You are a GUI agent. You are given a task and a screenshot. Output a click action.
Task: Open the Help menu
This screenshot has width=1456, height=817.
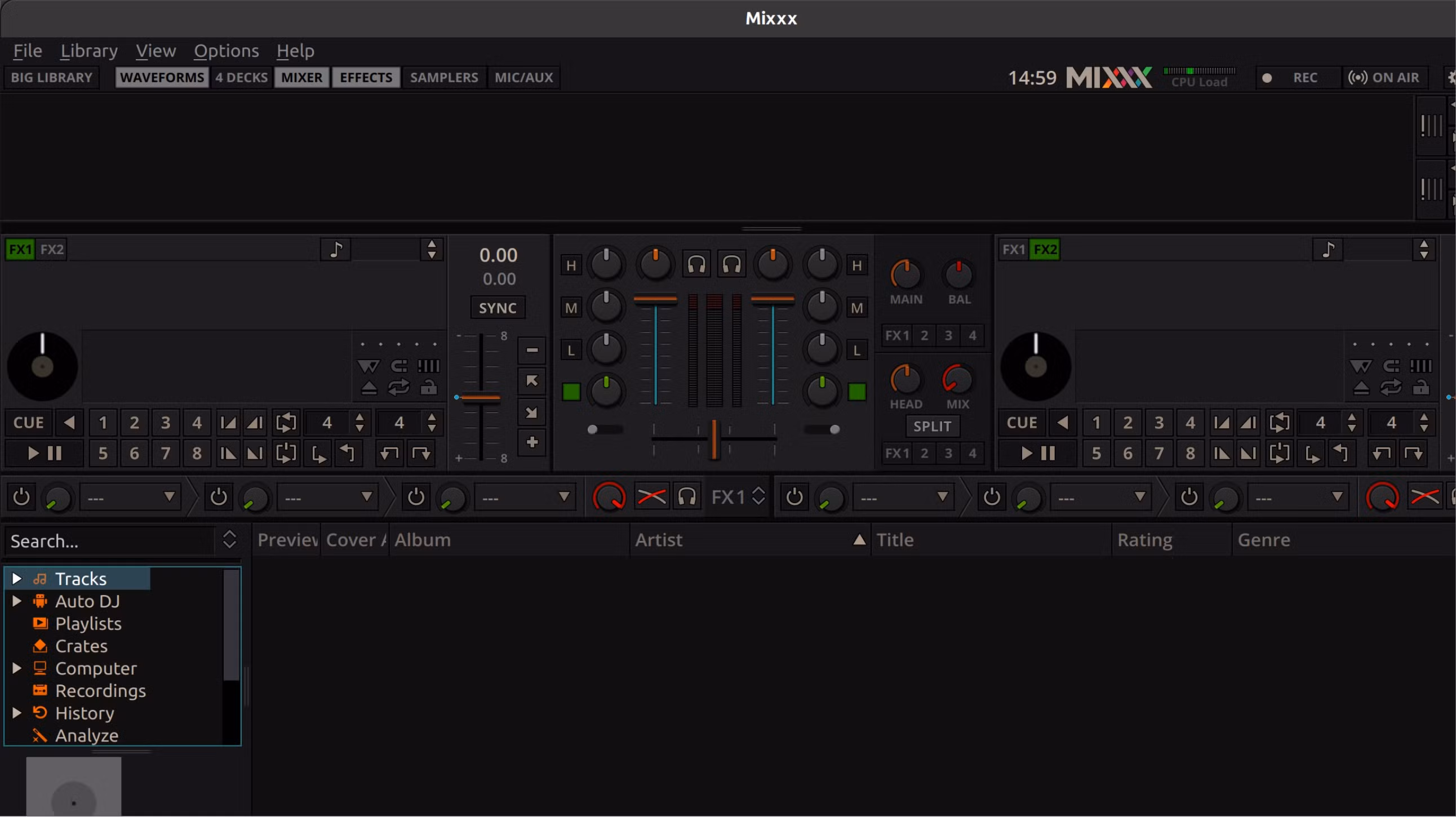pyautogui.click(x=295, y=51)
